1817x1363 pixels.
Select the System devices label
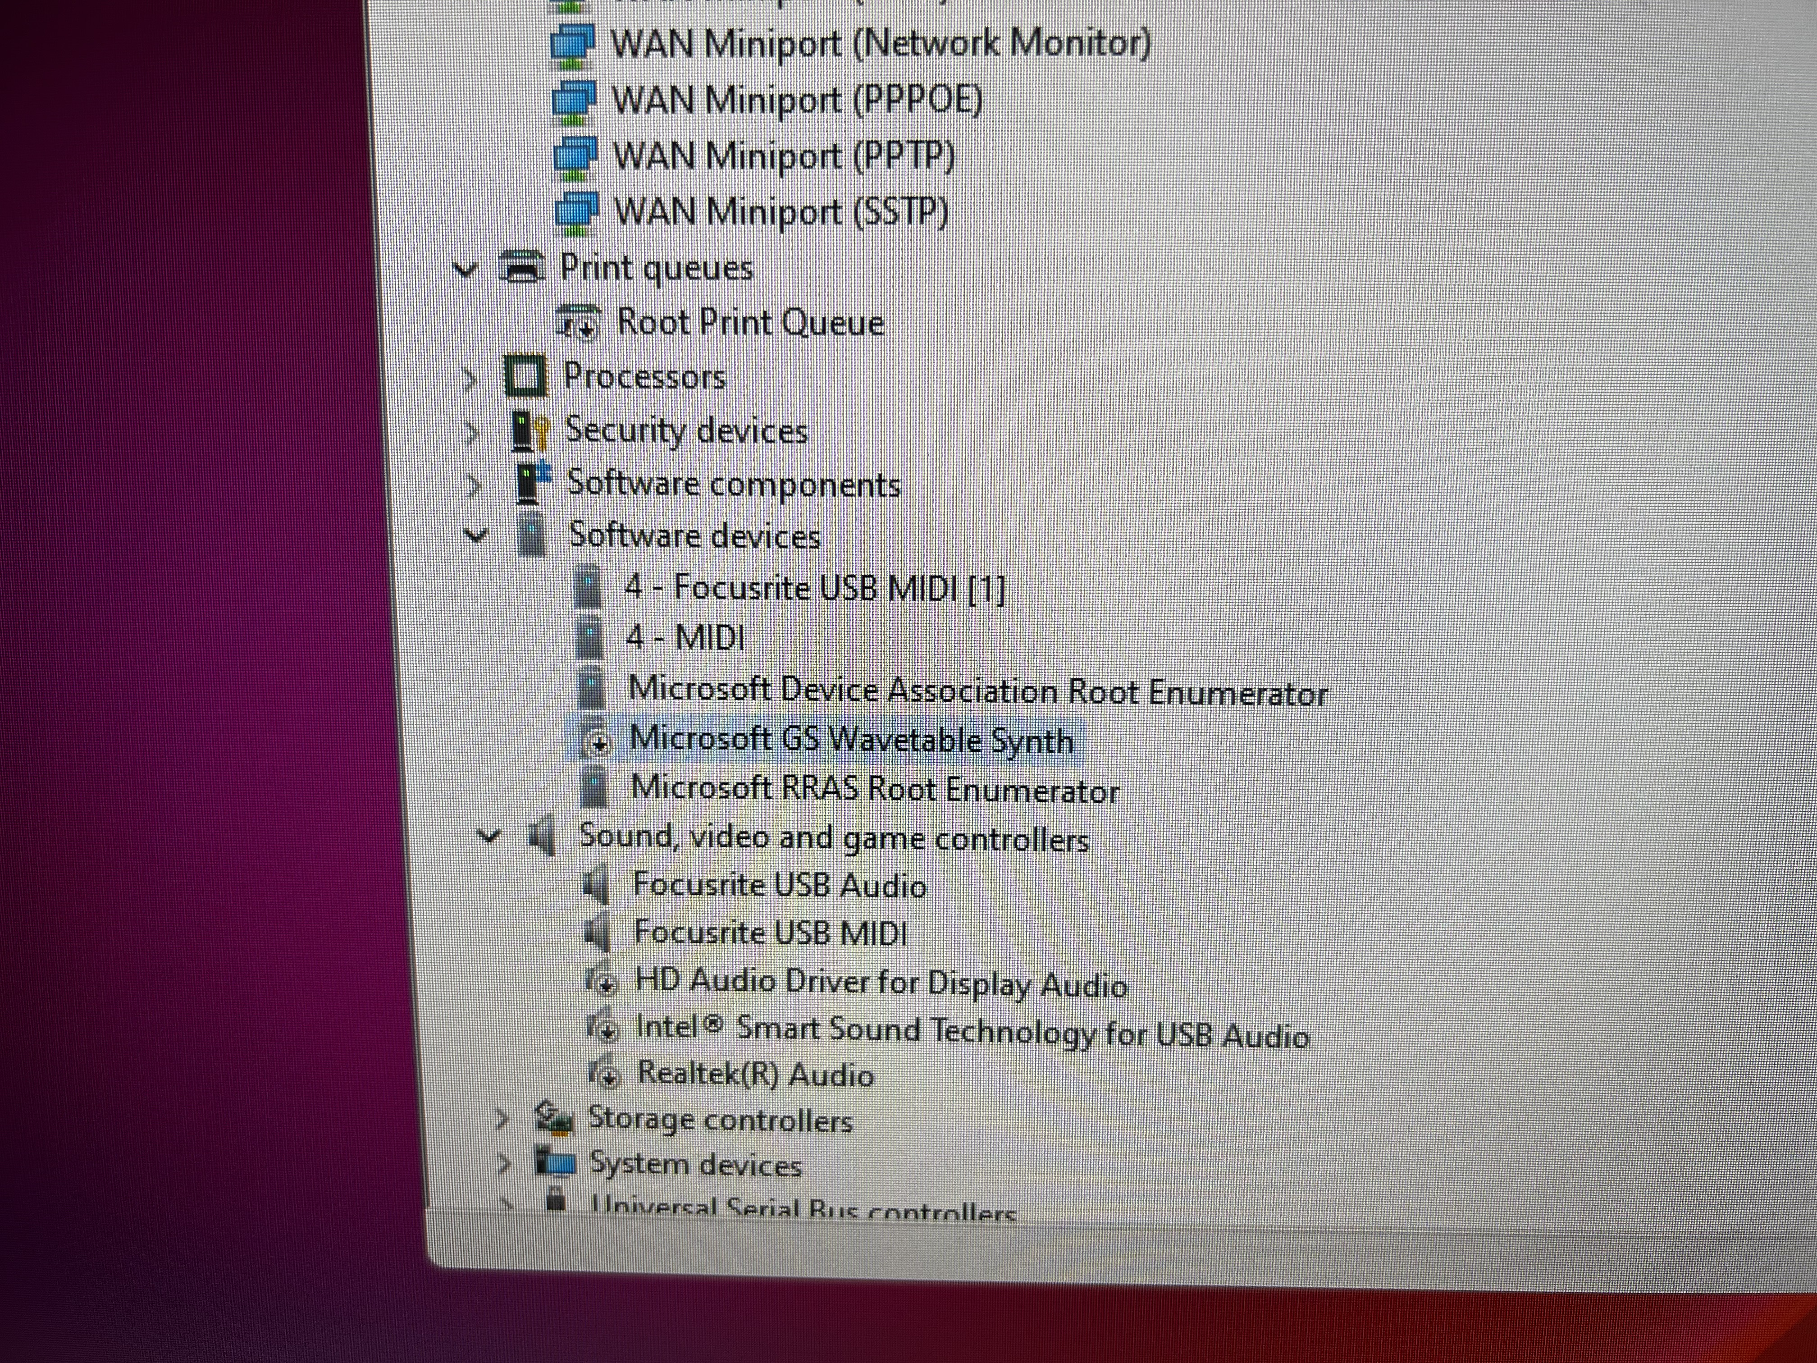point(695,1165)
